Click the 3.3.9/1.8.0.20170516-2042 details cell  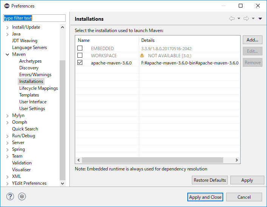[x=167, y=49]
